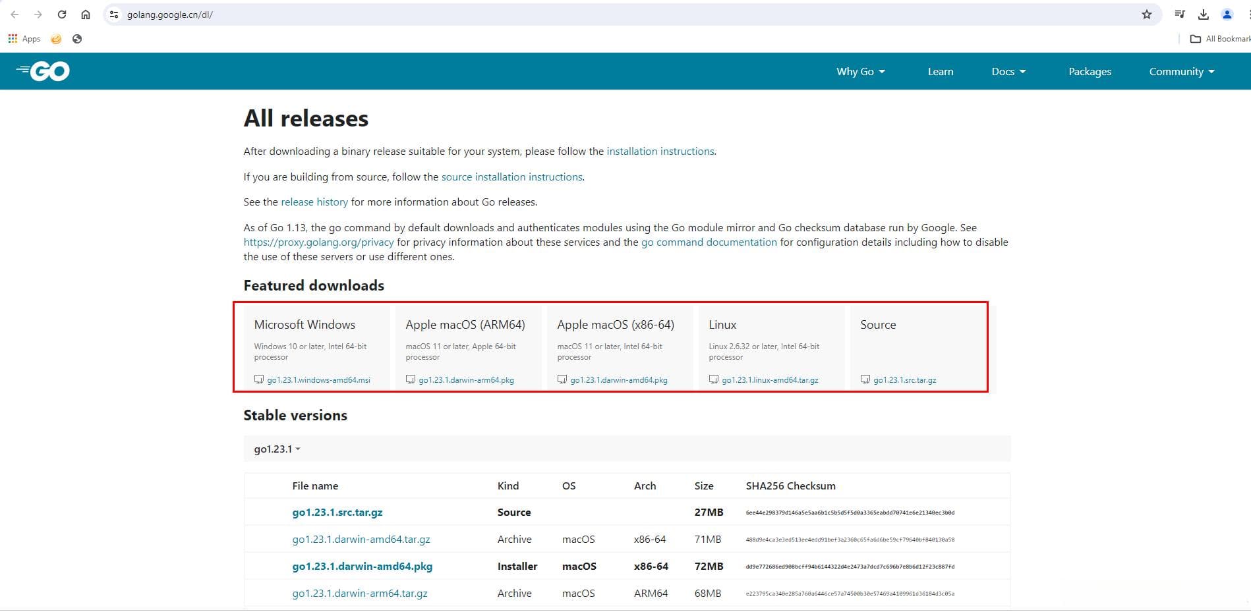Click the browser back arrow
Viewport: 1251px width, 614px height.
pyautogui.click(x=15, y=14)
